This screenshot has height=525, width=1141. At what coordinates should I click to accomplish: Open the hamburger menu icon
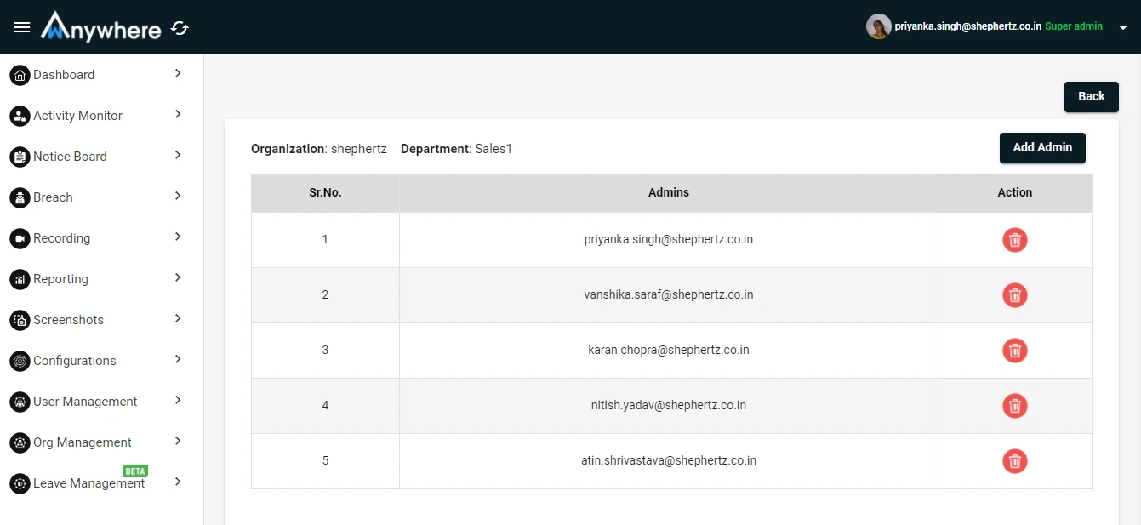[x=22, y=27]
